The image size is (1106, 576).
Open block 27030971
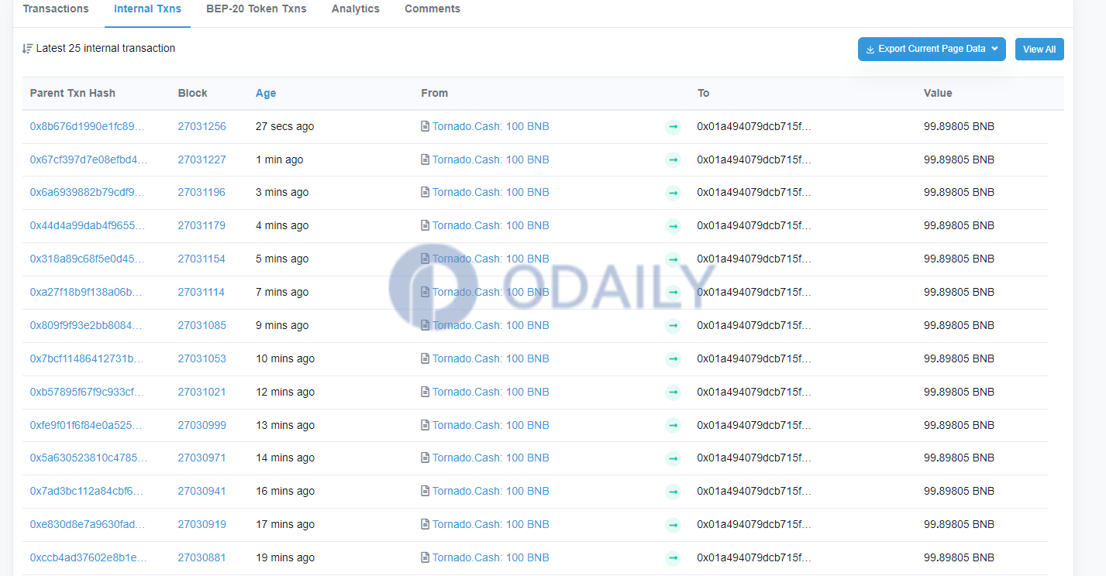[x=202, y=458]
